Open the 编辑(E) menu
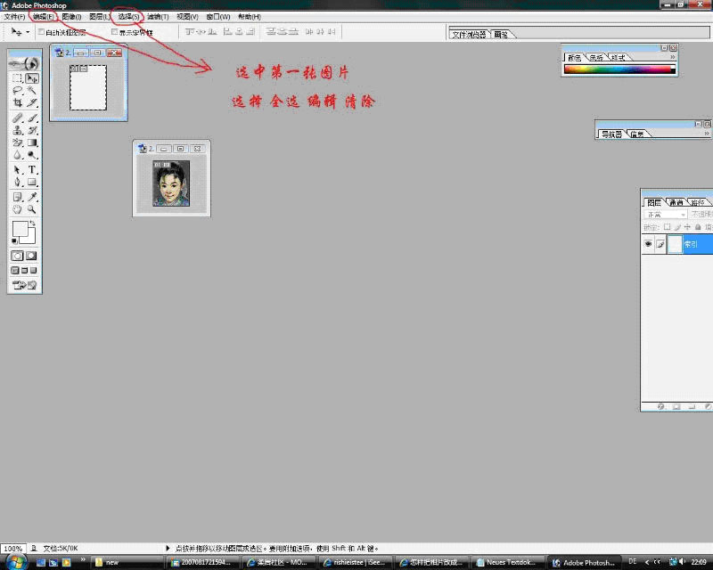713x570 pixels. pyautogui.click(x=43, y=17)
